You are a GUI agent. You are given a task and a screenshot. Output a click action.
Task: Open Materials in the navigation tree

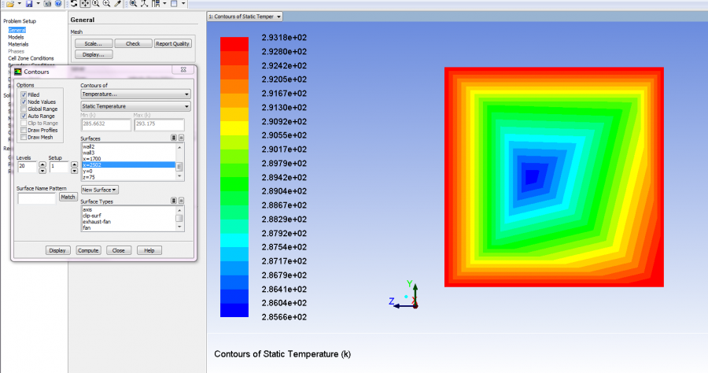(18, 44)
